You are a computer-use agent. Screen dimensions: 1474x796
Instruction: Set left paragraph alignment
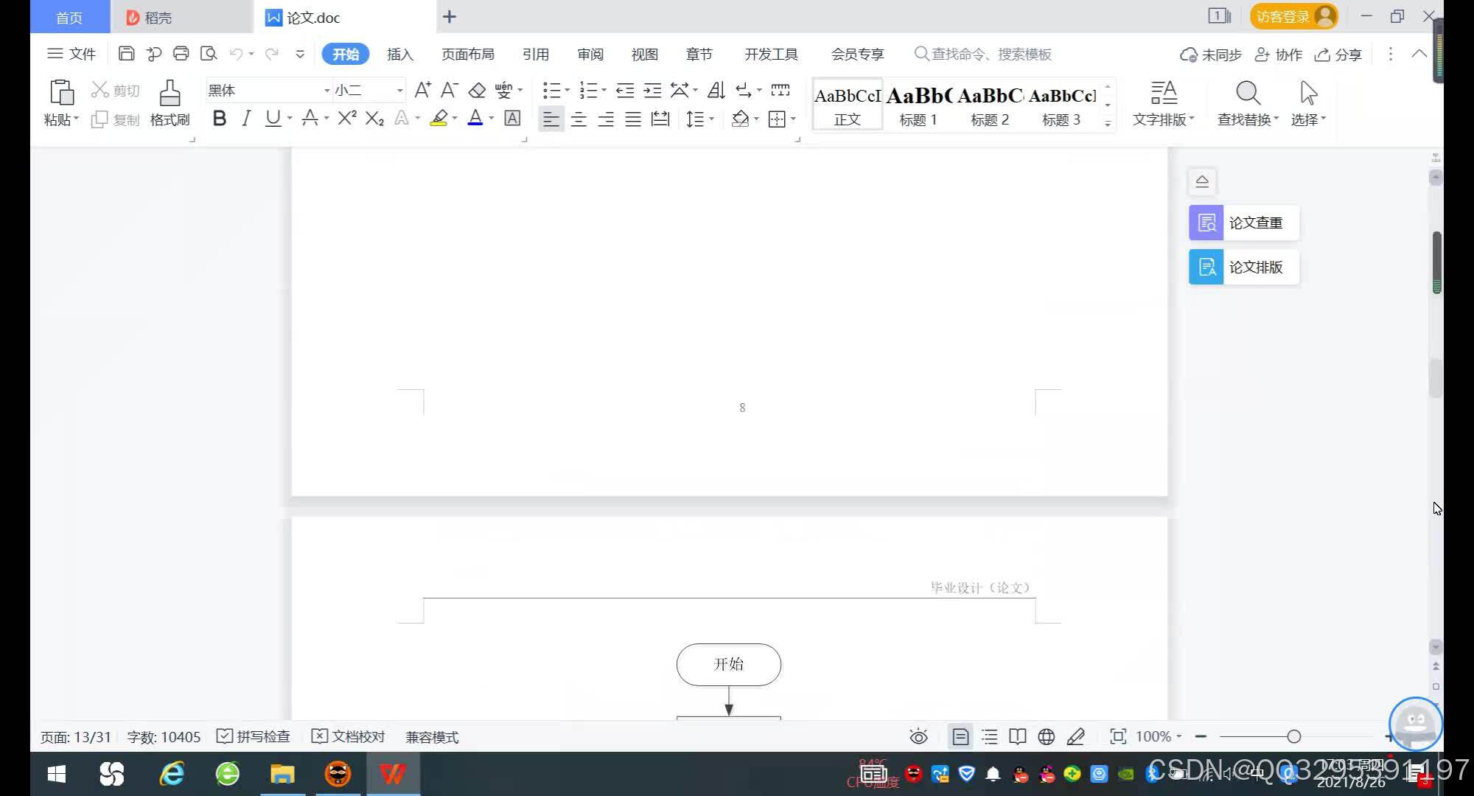pos(551,119)
